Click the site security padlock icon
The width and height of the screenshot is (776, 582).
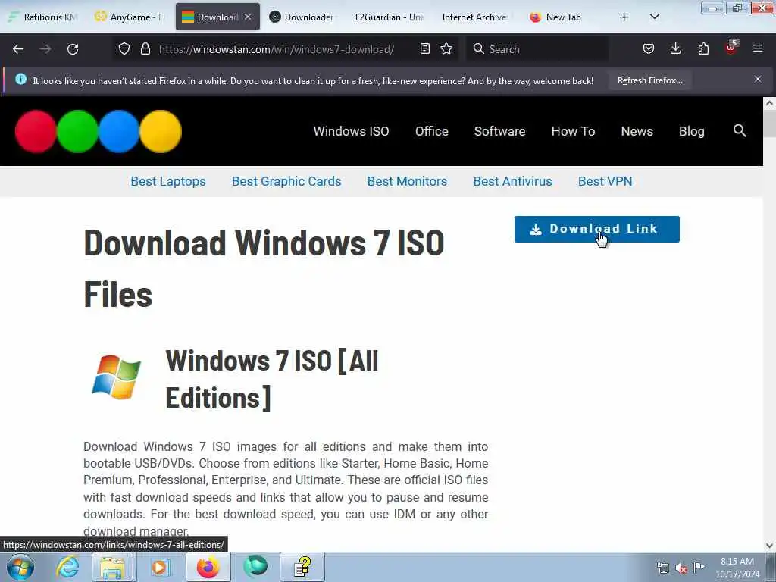145,49
